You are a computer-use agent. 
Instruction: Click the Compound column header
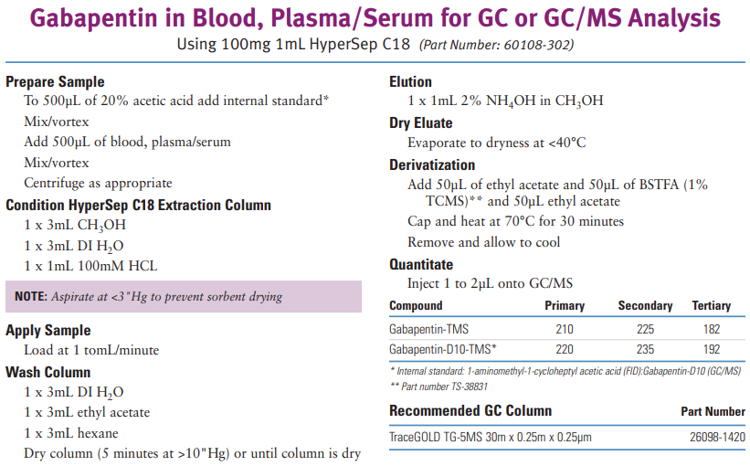coord(416,306)
